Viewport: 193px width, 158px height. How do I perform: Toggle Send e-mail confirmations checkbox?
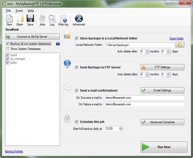coord(77,91)
